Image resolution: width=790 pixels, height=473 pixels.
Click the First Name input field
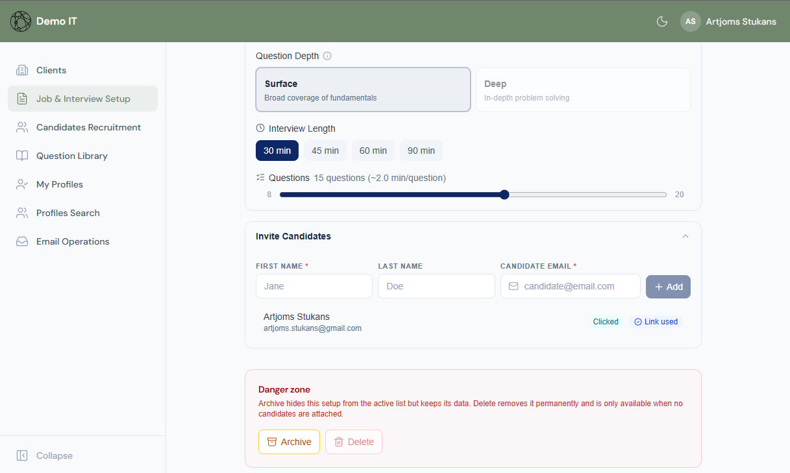click(314, 286)
